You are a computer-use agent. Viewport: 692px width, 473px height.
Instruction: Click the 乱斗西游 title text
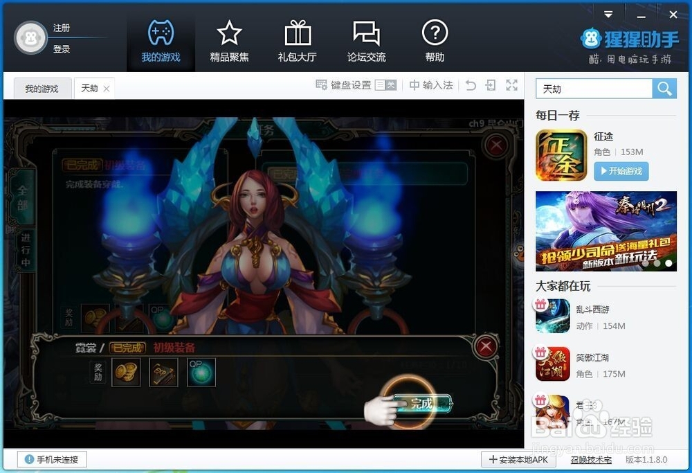[592, 309]
